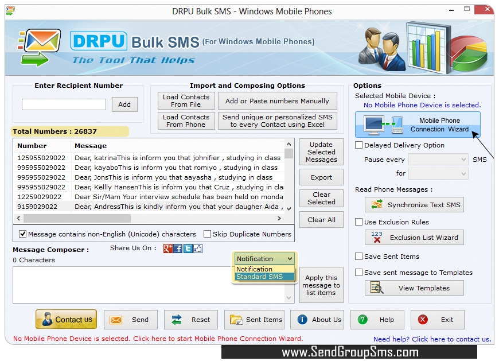Click Load Contacts From File
499x361 pixels.
pos(186,100)
